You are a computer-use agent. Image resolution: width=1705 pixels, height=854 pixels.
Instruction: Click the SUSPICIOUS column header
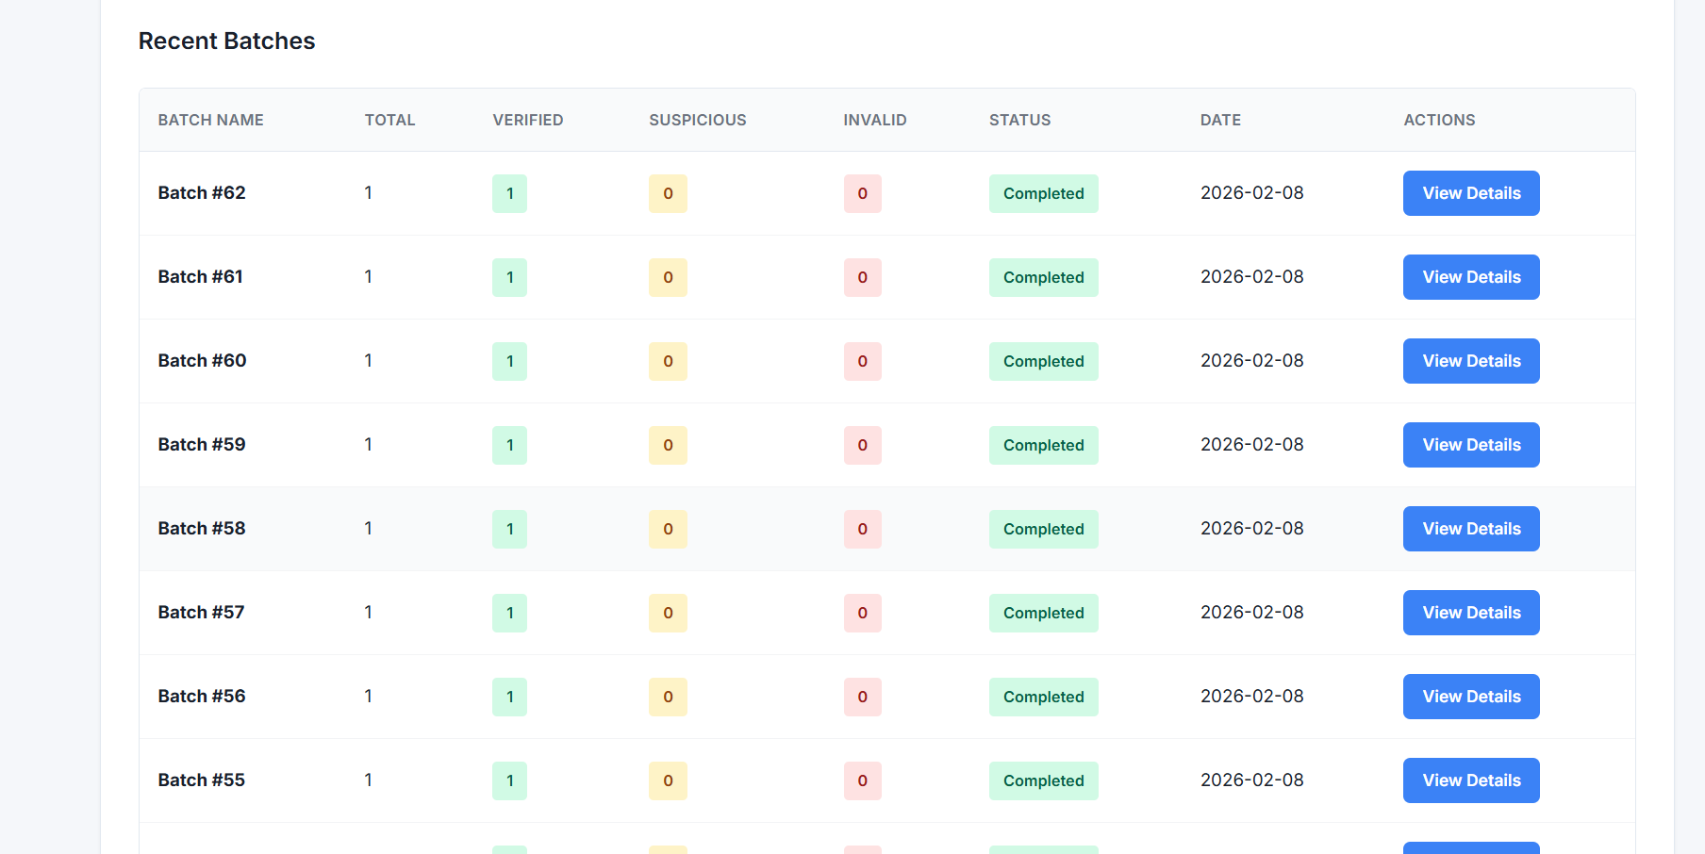point(697,120)
